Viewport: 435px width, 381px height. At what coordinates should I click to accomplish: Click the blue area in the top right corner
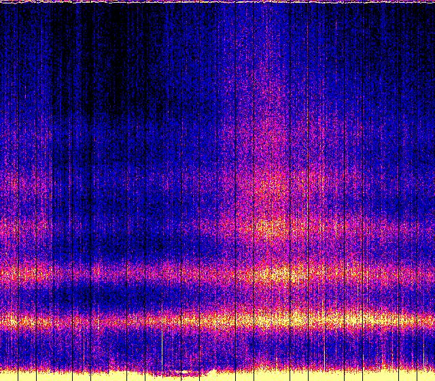tap(408, 27)
